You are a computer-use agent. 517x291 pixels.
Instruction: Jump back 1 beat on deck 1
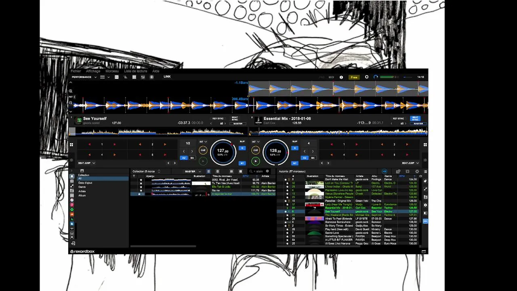[90, 144]
